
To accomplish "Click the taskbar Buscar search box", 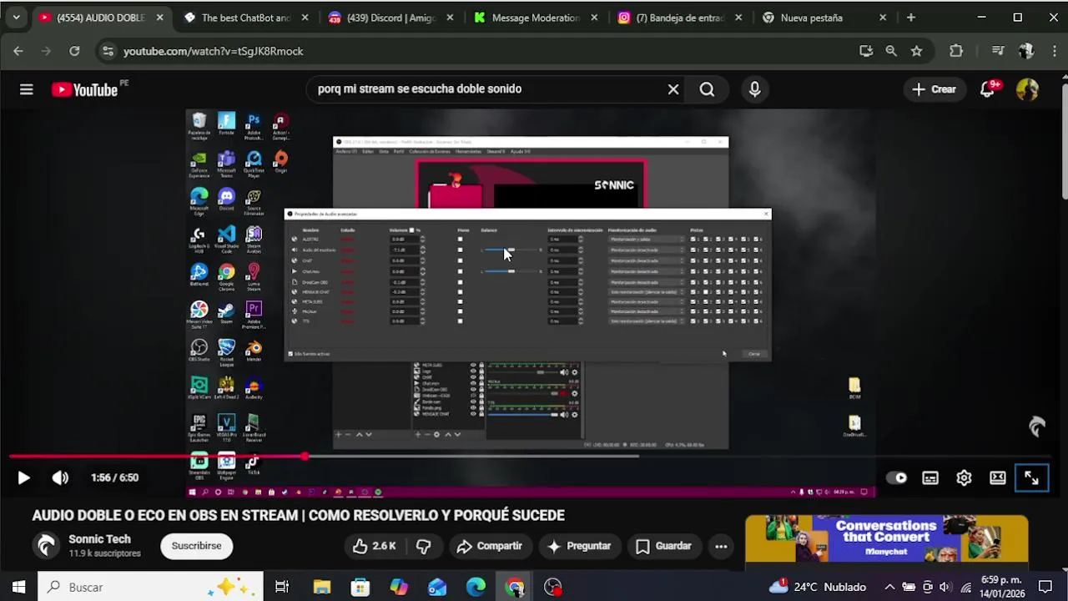I will [151, 587].
